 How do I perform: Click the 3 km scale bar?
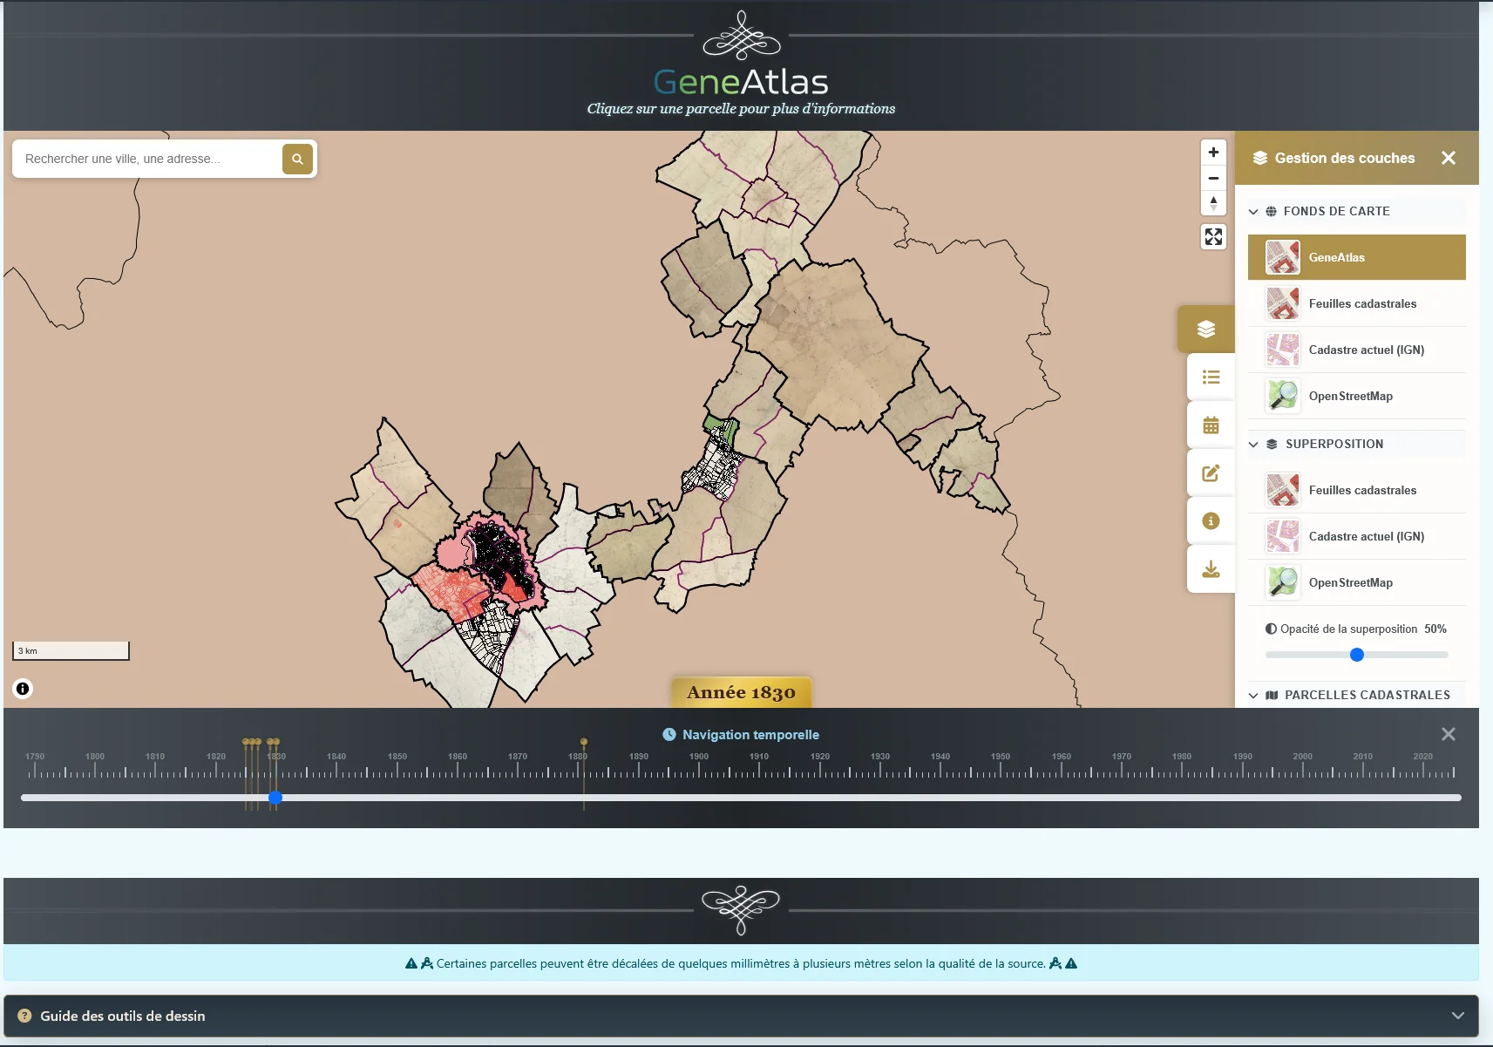coord(71,651)
